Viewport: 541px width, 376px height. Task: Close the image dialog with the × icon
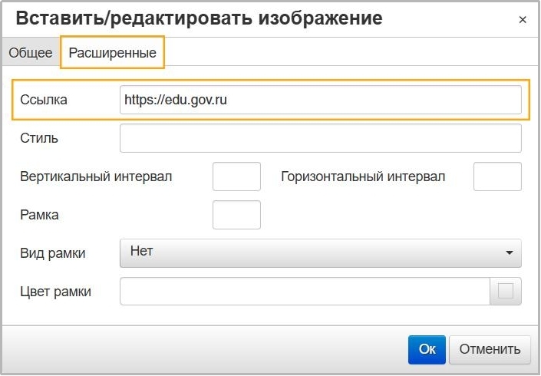tap(523, 20)
